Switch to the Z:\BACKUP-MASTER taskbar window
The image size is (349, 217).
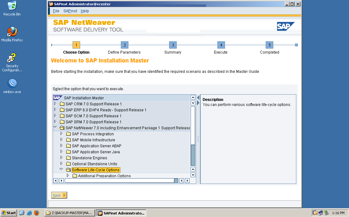click(69, 213)
